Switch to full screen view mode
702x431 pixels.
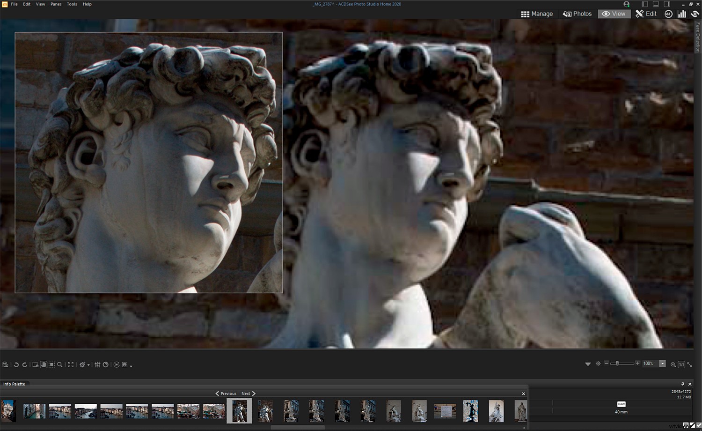(71, 364)
